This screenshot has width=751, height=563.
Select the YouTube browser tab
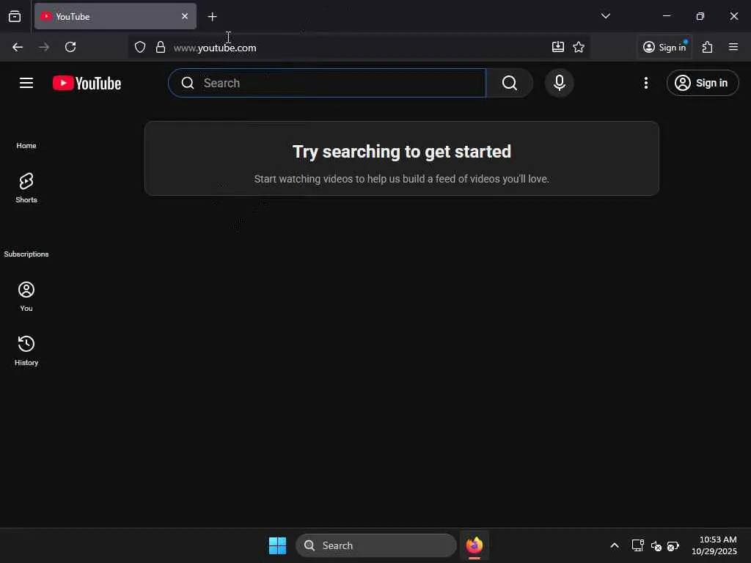tap(115, 16)
